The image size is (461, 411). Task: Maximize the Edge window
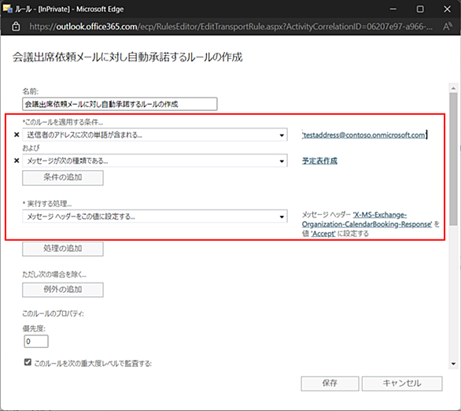click(420, 9)
